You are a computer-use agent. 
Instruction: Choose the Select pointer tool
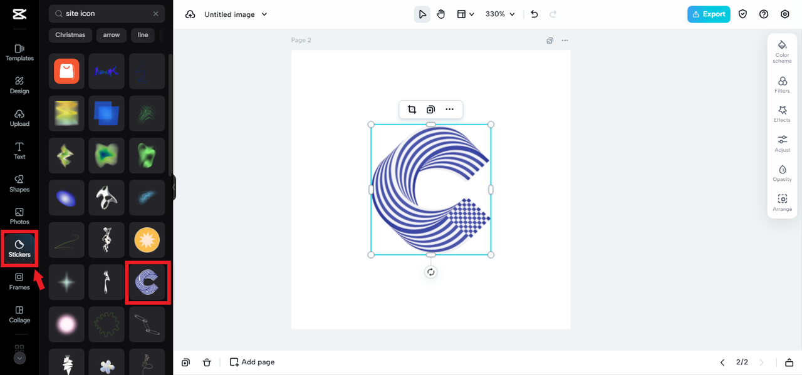[422, 14]
